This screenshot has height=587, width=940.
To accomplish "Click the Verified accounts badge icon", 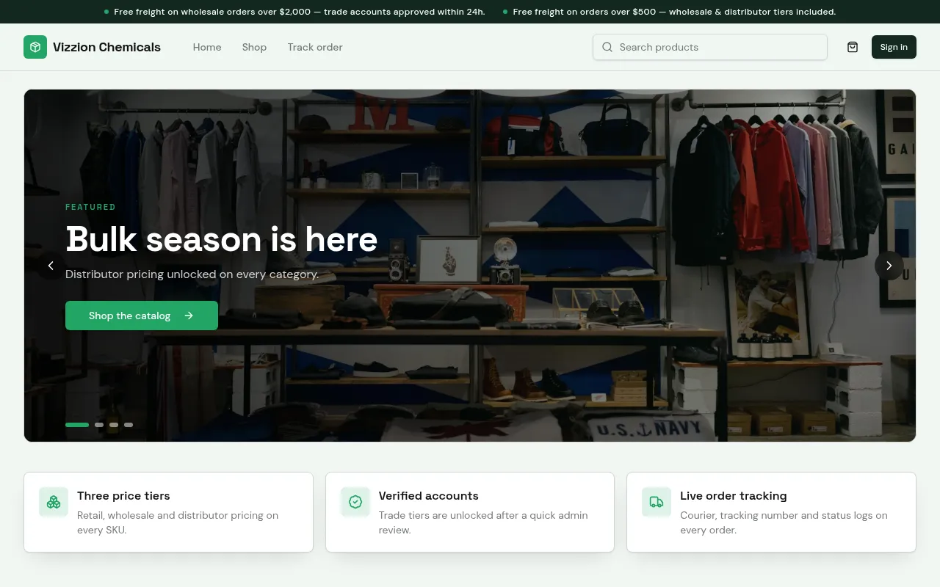I will pos(355,502).
